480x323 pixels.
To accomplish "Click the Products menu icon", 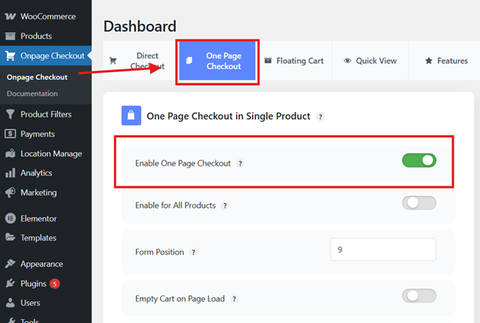I will pyautogui.click(x=10, y=36).
